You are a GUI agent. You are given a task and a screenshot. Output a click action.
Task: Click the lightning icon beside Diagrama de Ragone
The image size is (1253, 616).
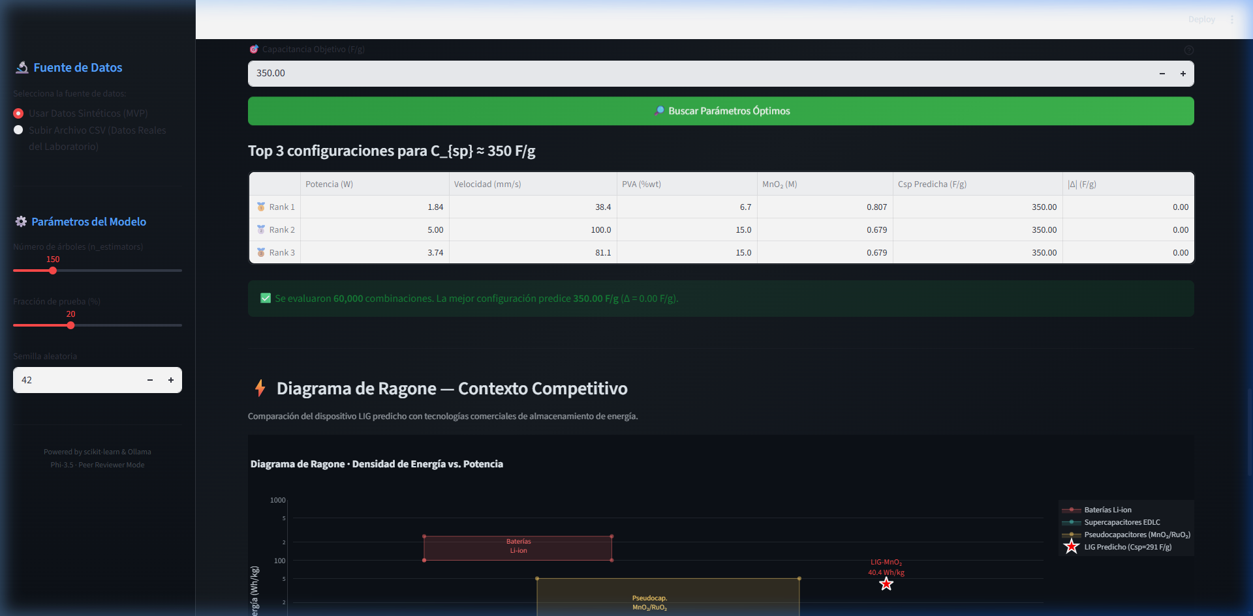pos(260,388)
